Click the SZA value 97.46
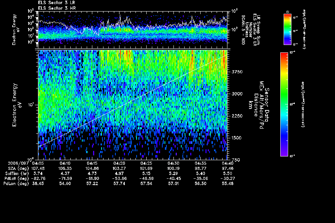This screenshot has height=223, width=335. pyautogui.click(x=227, y=168)
